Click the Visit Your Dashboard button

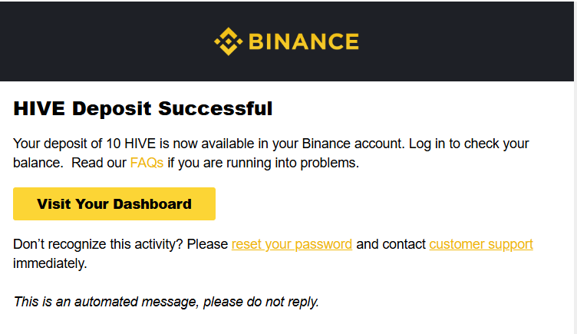[114, 203]
